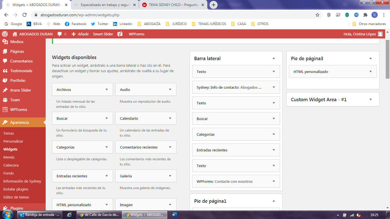Viewport: 390px width, 219px height.
Task: Open the Google bookmark
Action: pos(13,24)
